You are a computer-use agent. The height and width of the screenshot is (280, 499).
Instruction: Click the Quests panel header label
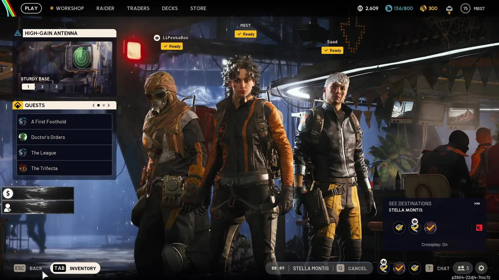(x=35, y=105)
